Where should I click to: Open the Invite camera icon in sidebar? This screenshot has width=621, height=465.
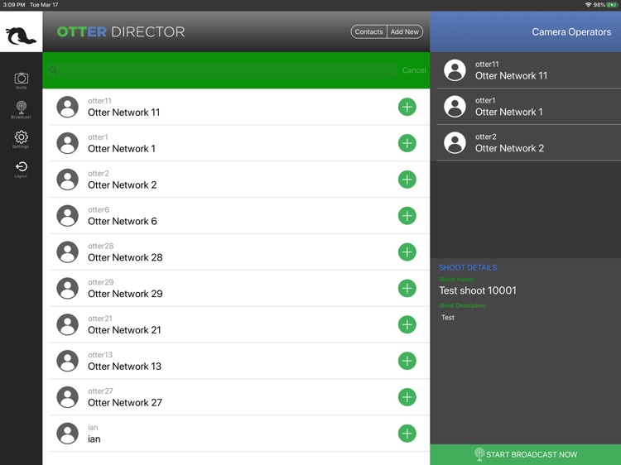[21, 81]
